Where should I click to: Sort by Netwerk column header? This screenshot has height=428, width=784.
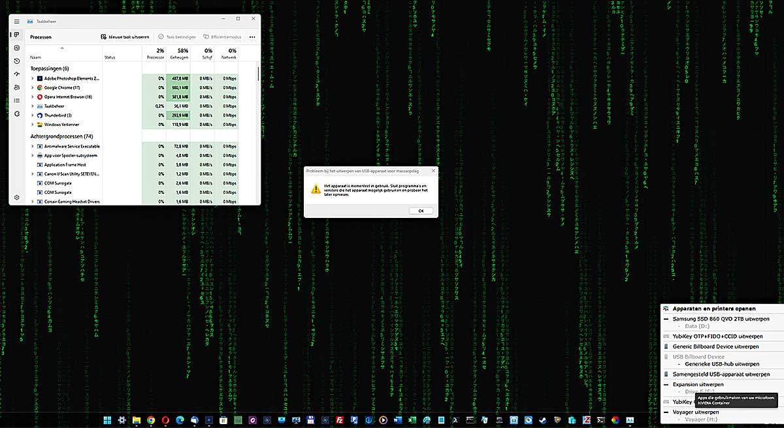[x=228, y=53]
